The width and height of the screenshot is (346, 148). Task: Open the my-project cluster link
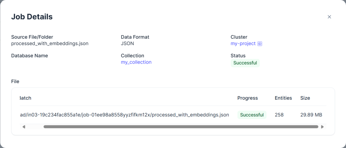click(243, 43)
